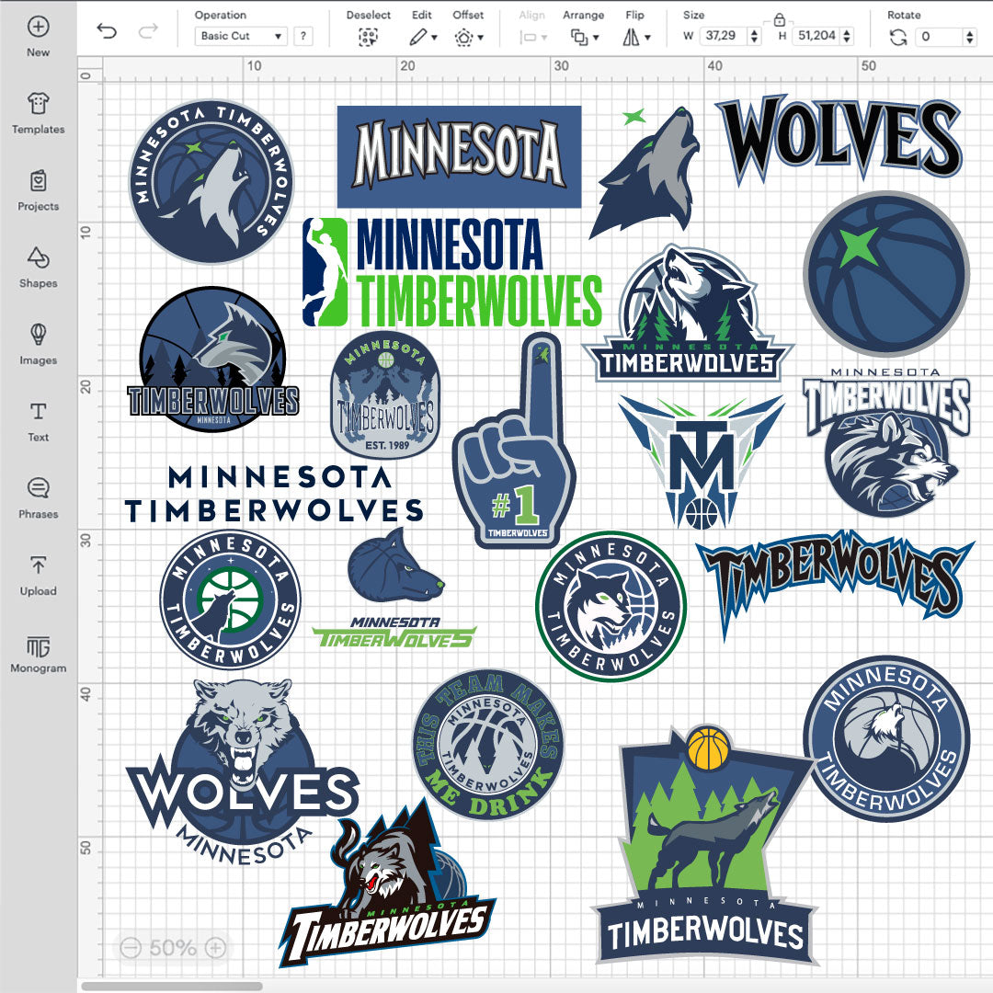Viewport: 993px width, 993px height.
Task: Click the New project plus icon
Action: coord(38,27)
